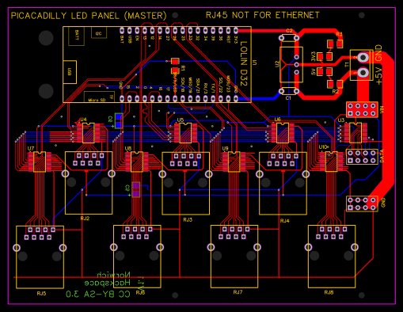Select the Micro SD slot outline
Image resolution: width=403 pixels, height=312 pixels.
tap(99, 97)
